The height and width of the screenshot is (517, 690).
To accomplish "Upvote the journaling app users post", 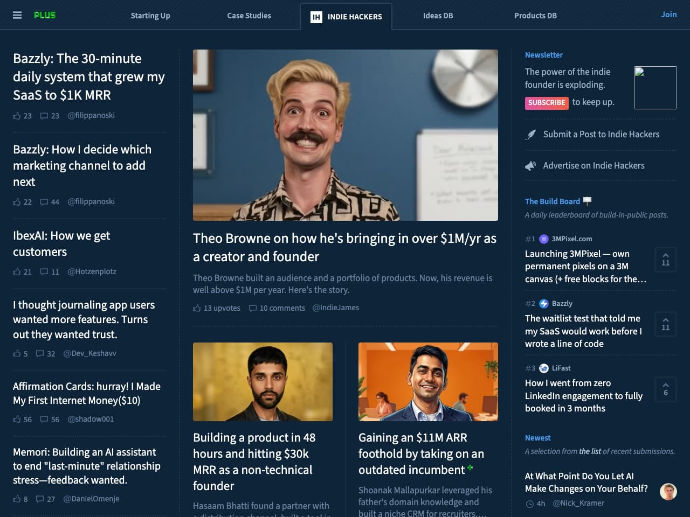I will (17, 354).
